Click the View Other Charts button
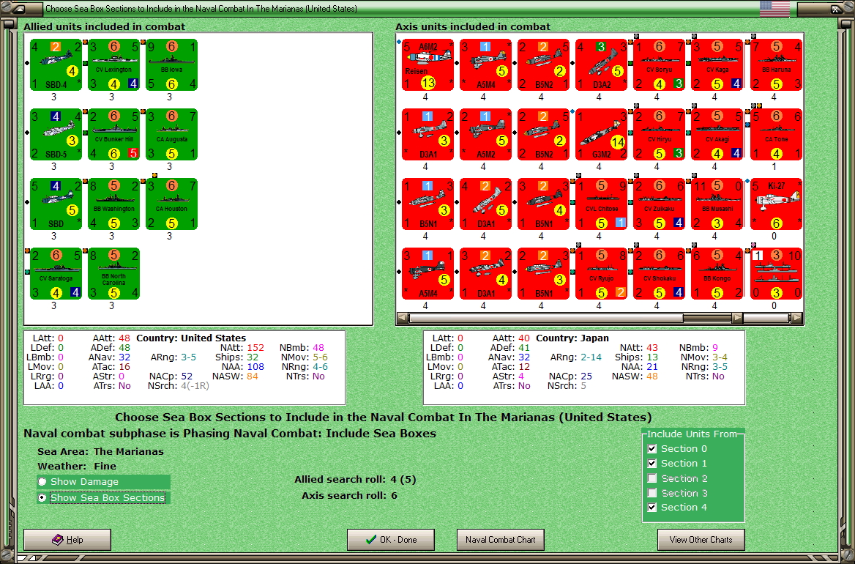855x564 pixels. coord(701,539)
